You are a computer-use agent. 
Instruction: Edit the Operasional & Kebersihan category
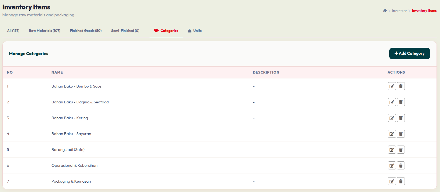tap(392, 165)
